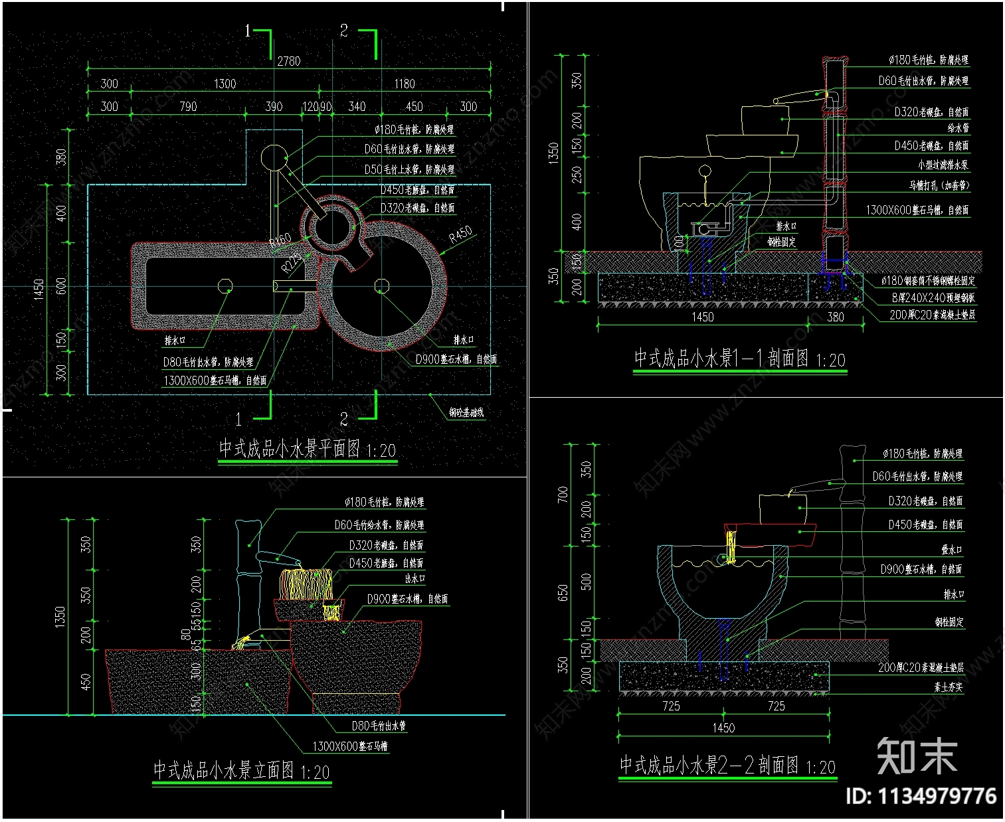Viewport: 1005px width, 822px height.
Task: Select 380 horizontal dimension in section 1-1
Action: pos(836,317)
